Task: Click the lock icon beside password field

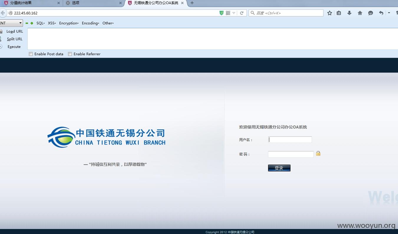Action: [318, 153]
